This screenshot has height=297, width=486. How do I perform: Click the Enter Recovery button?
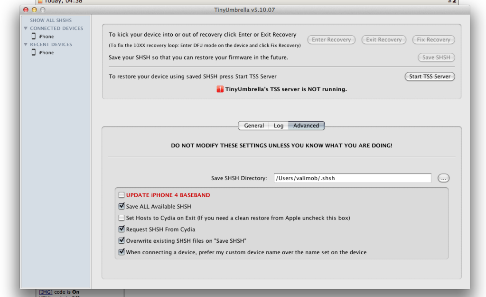(331, 40)
